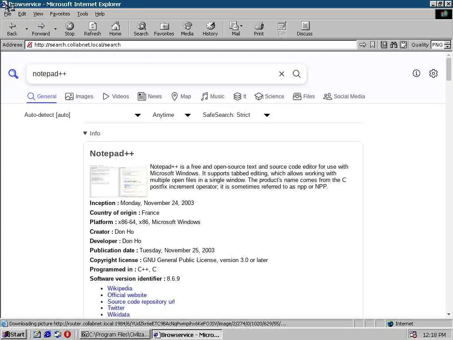Open the Media pane

[187, 29]
